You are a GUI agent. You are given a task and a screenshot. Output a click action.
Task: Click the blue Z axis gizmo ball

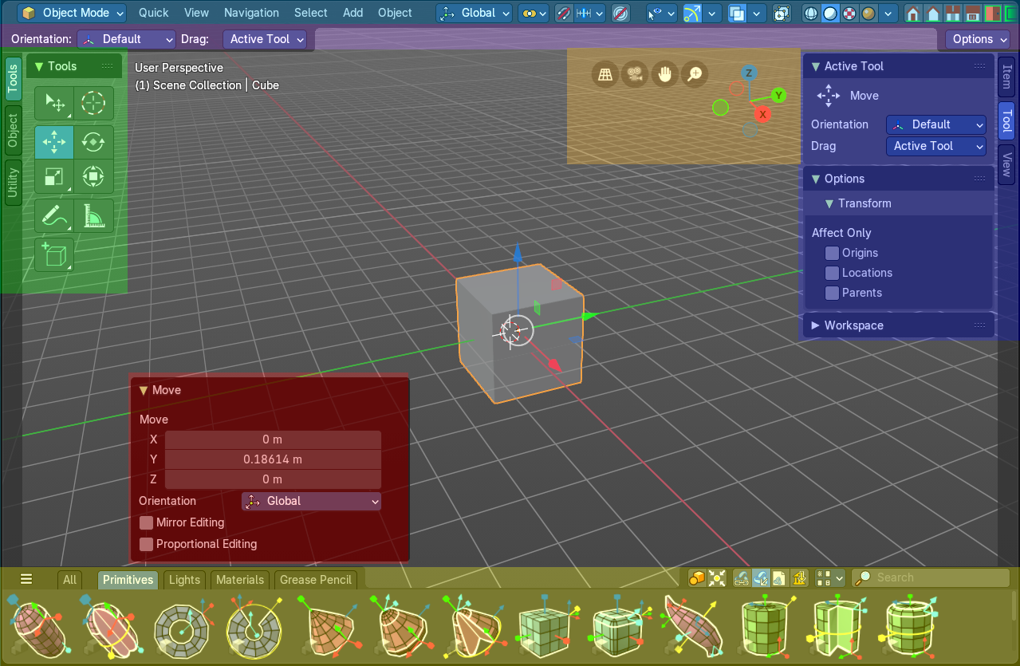coord(749,73)
